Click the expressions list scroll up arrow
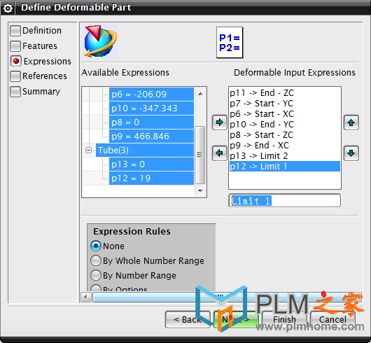Image resolution: width=371 pixels, height=343 pixels. coord(200,94)
